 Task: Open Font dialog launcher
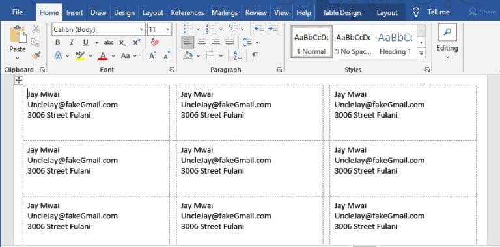click(172, 70)
